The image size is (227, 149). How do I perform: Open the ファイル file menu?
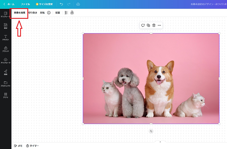click(25, 4)
